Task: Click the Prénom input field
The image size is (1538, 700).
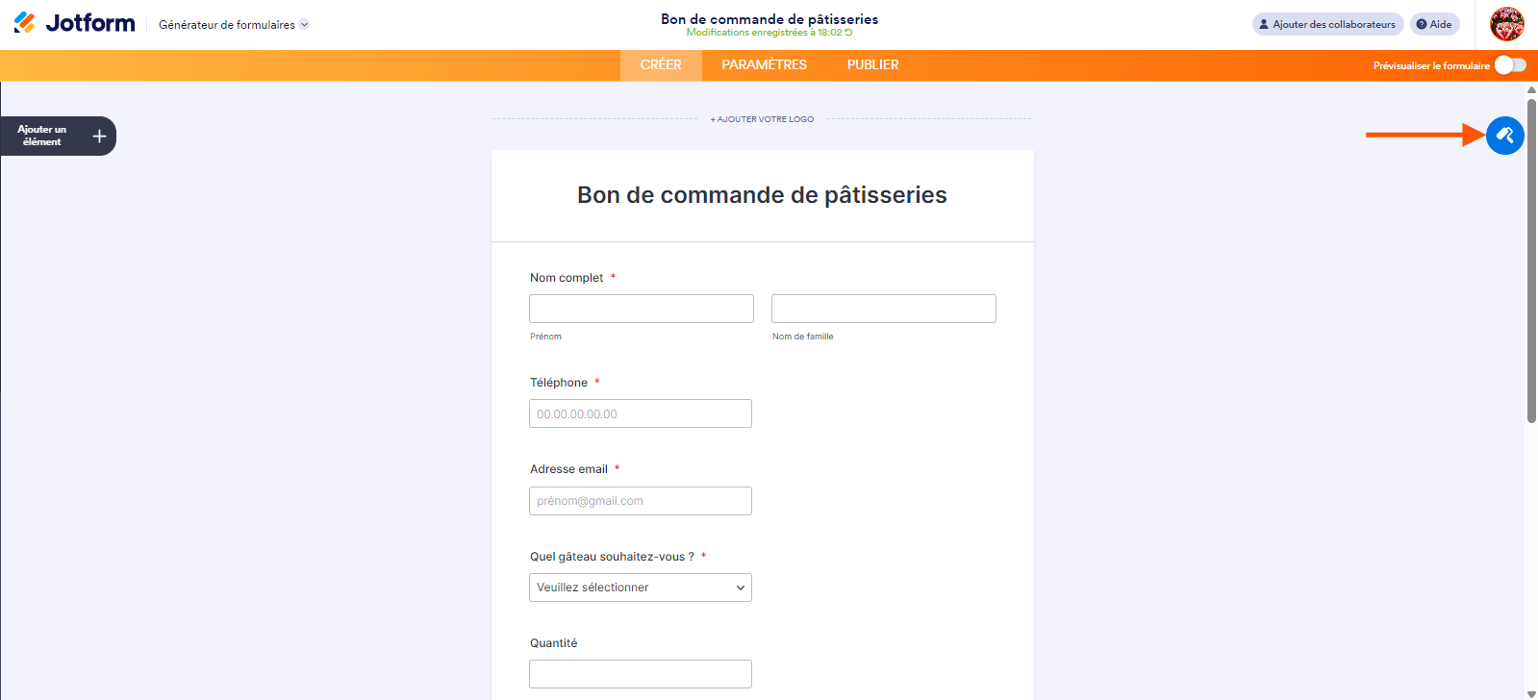Action: tap(641, 309)
